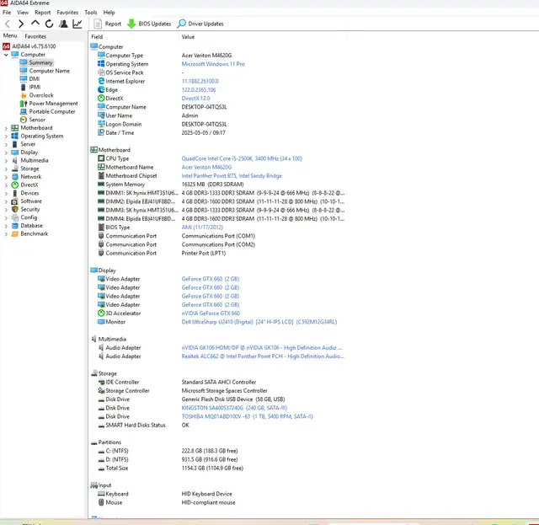Screen dimensions: 539x525
Task: Click the CPU Type row icon
Action: [101, 158]
